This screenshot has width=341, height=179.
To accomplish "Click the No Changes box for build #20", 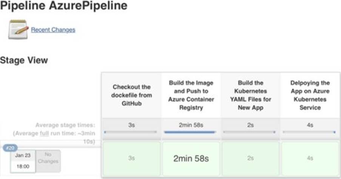I will pos(48,161).
